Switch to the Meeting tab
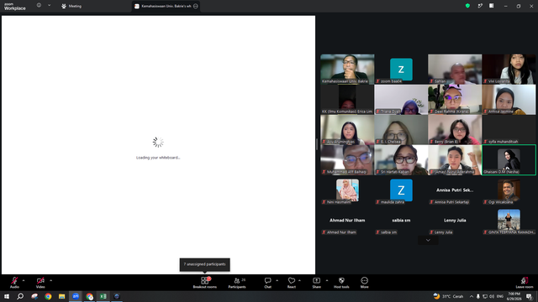Screen dimensions: 538x302 tap(71, 6)
